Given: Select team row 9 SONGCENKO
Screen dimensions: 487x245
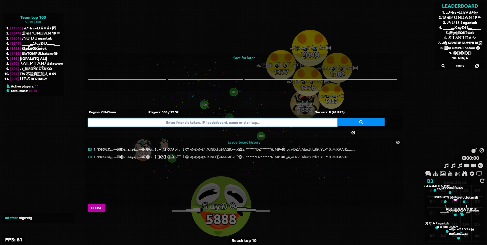Looking at the screenshot, I should [x=29, y=69].
